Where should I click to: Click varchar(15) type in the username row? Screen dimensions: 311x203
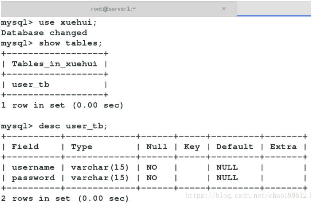[100, 167]
